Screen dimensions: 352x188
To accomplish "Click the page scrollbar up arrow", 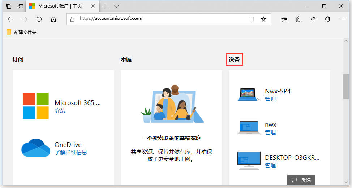I will (x=346, y=41).
